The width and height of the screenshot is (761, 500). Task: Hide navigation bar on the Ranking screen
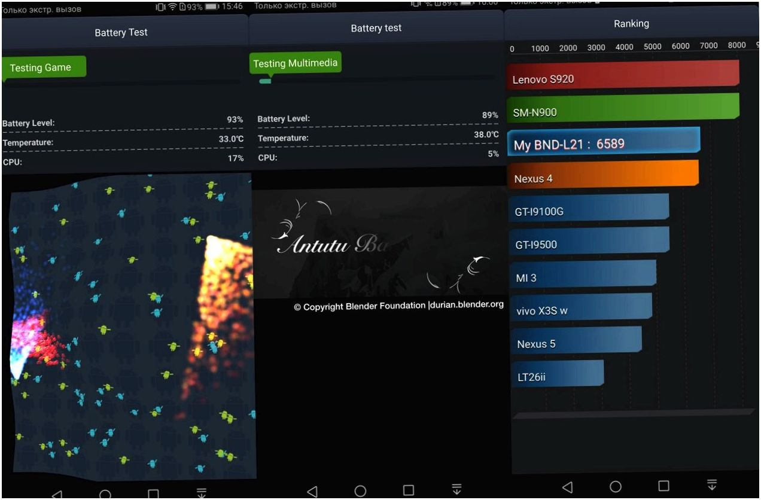(x=712, y=484)
